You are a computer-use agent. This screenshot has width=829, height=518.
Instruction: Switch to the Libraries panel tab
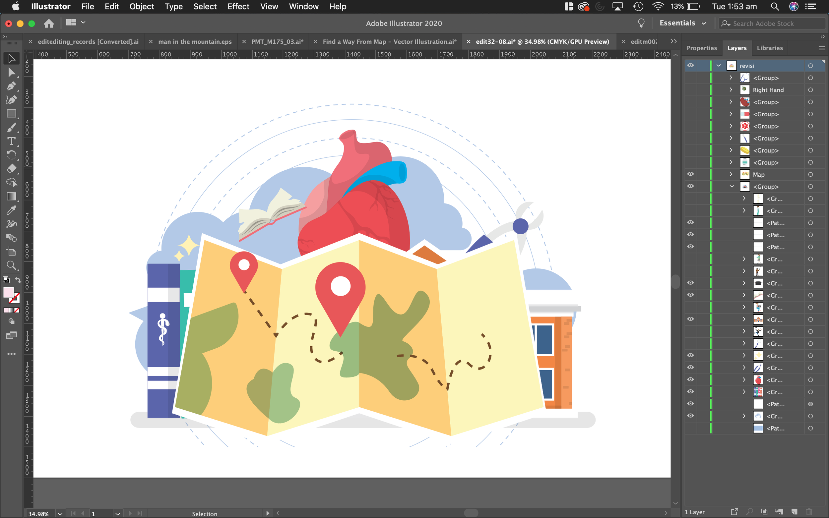(769, 48)
